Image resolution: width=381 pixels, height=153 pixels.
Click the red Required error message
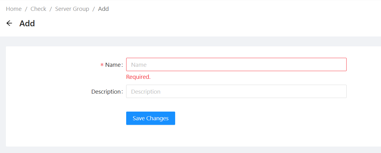[138, 77]
